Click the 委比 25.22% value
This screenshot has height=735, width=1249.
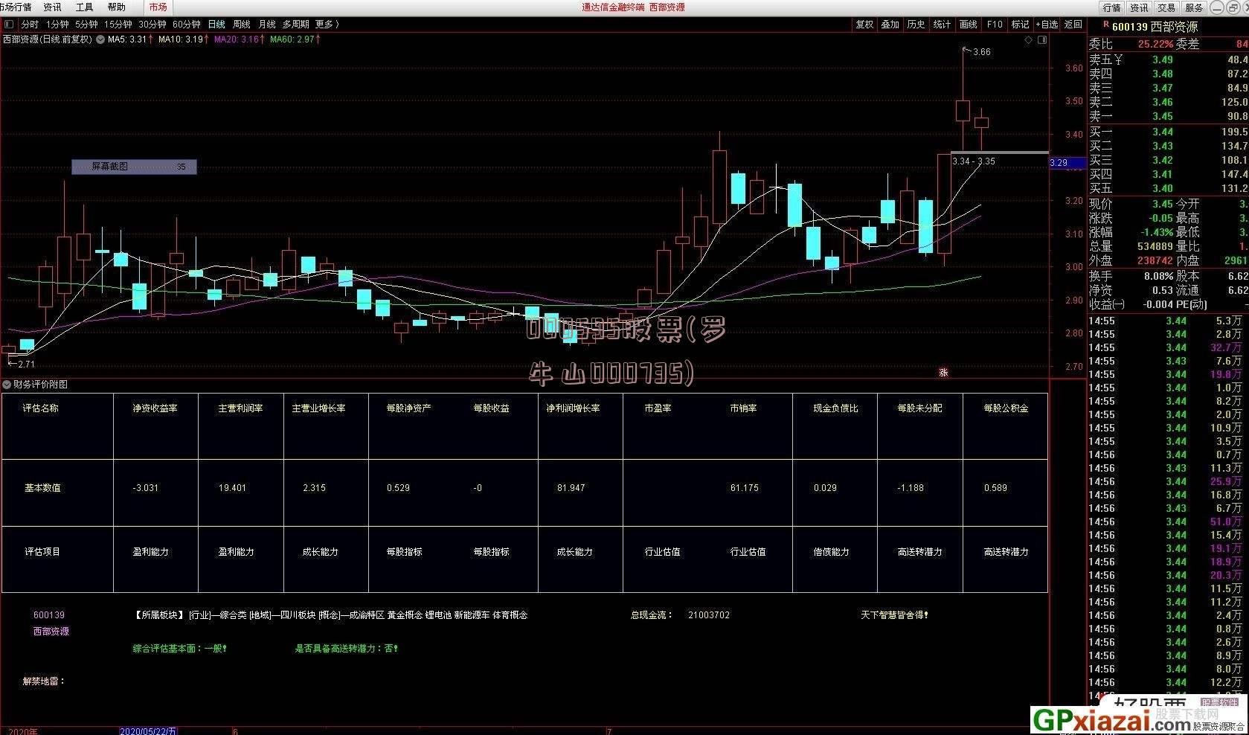(x=1155, y=44)
